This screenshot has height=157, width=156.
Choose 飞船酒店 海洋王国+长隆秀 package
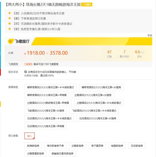coord(46,111)
